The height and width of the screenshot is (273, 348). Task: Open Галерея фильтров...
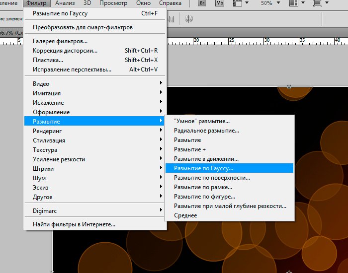point(60,41)
